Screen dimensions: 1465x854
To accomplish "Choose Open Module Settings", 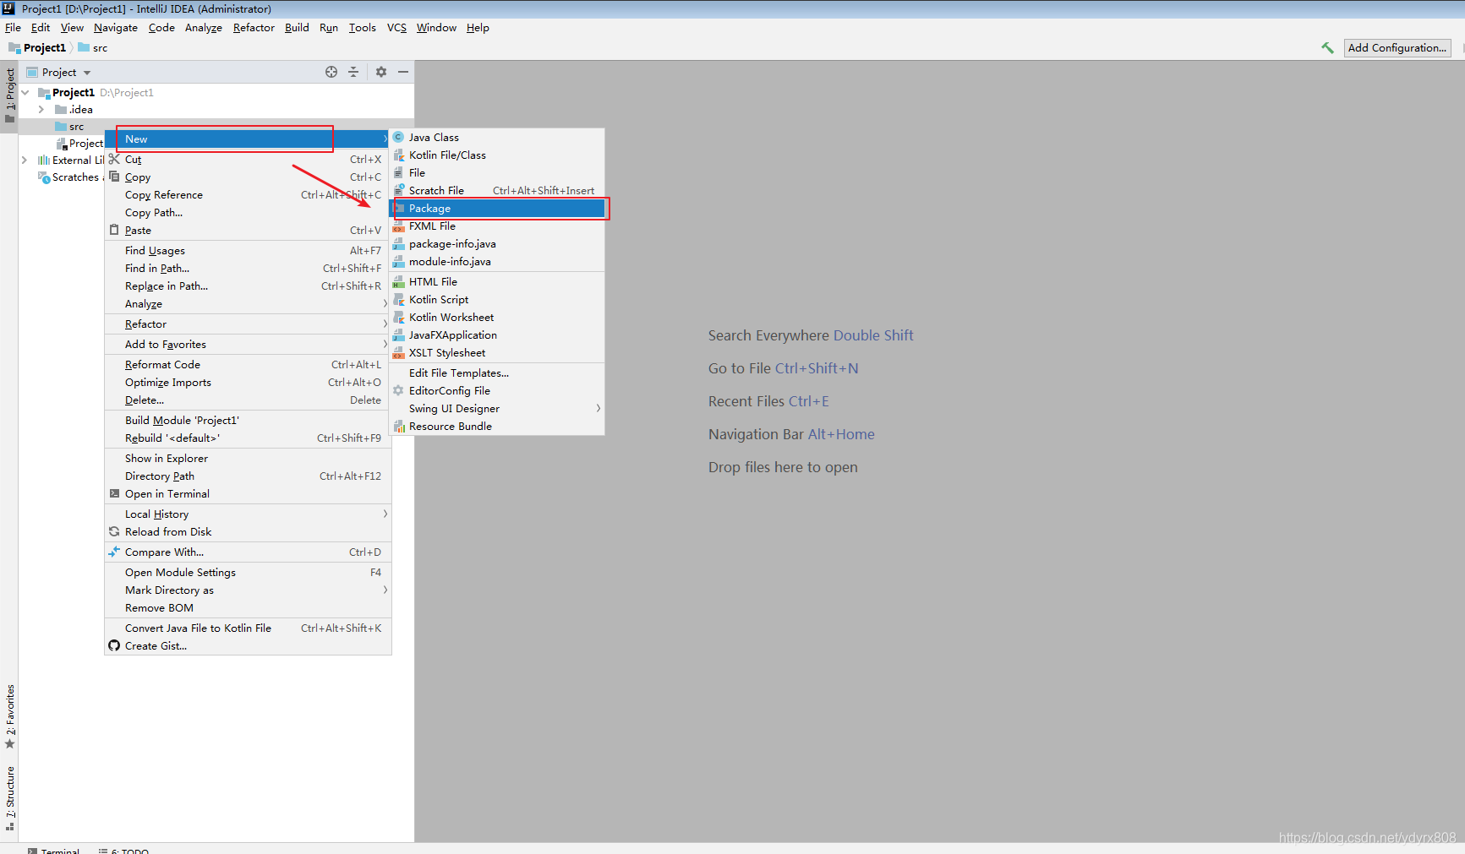I will pyautogui.click(x=248, y=572).
